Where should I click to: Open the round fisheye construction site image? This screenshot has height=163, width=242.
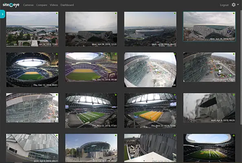coord(150,70)
